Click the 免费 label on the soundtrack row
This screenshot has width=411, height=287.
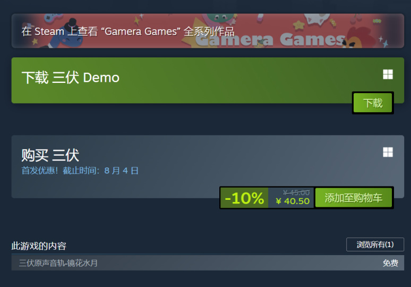[x=390, y=263]
